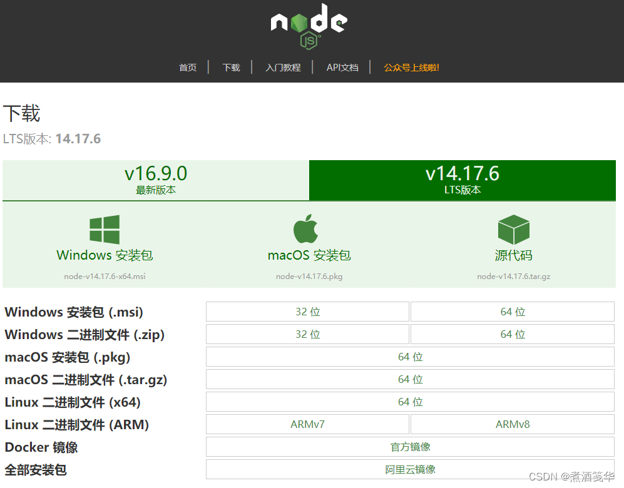This screenshot has height=488, width=624.
Task: Download the Linux ARMv7 binary
Action: click(x=308, y=424)
